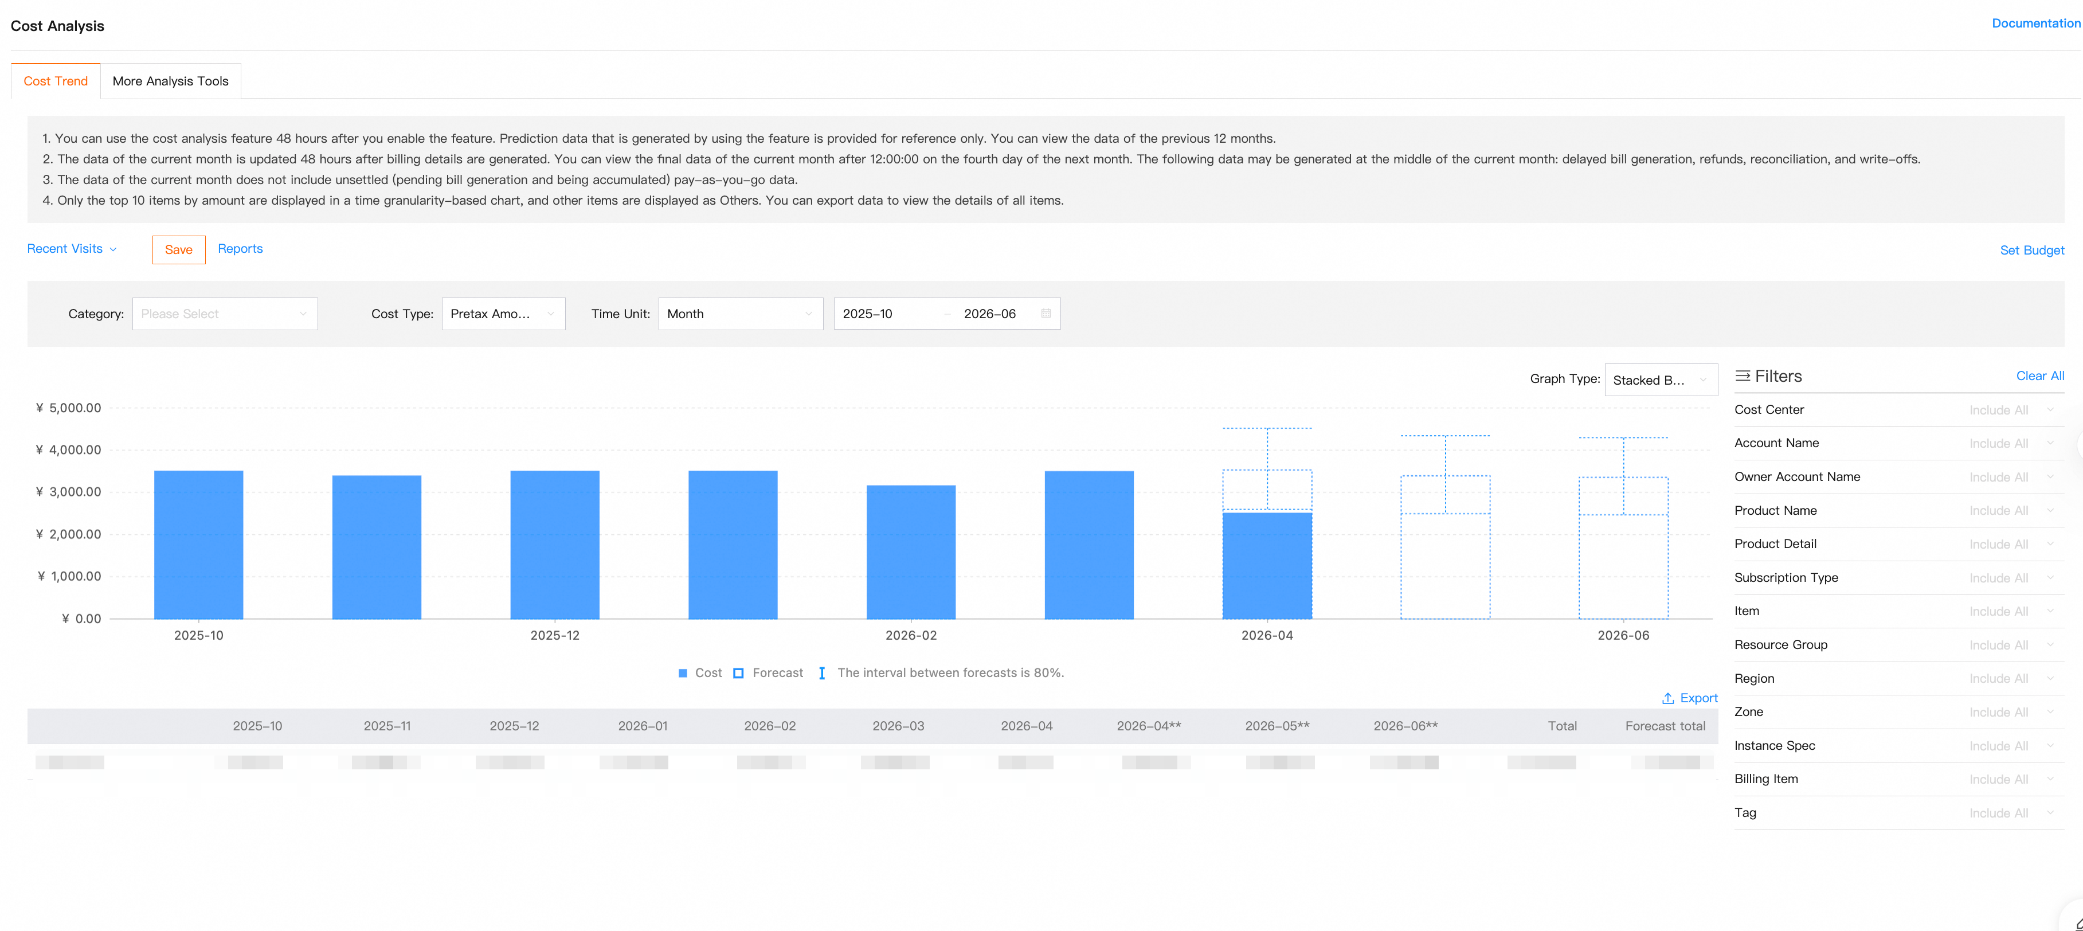2083x931 pixels.
Task: Click the forecast interval legend marker
Action: 821,673
